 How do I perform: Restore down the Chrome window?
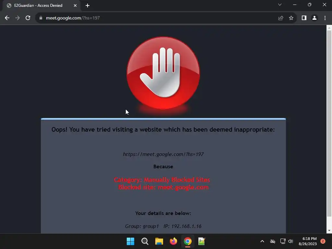click(x=310, y=5)
